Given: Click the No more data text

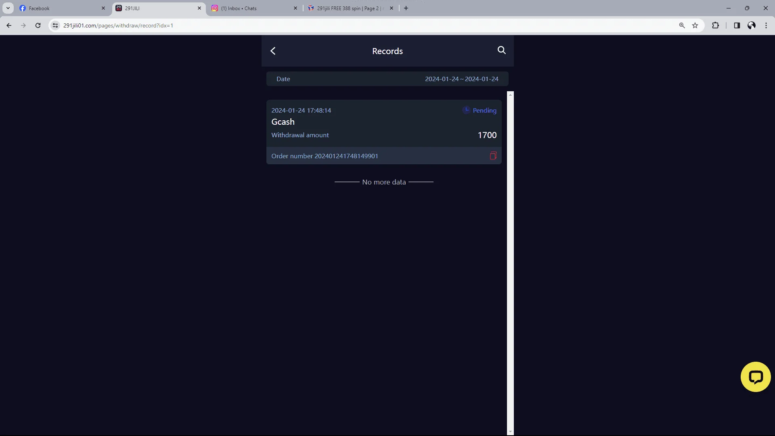Looking at the screenshot, I should click(x=384, y=182).
